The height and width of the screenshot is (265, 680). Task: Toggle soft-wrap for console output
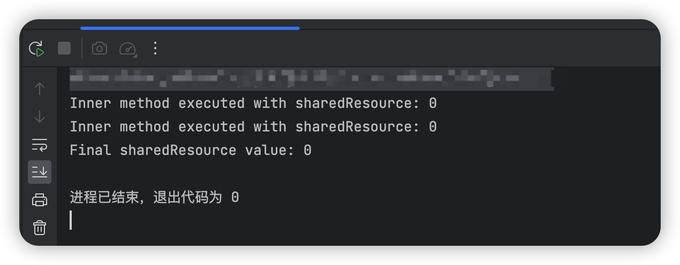40,144
